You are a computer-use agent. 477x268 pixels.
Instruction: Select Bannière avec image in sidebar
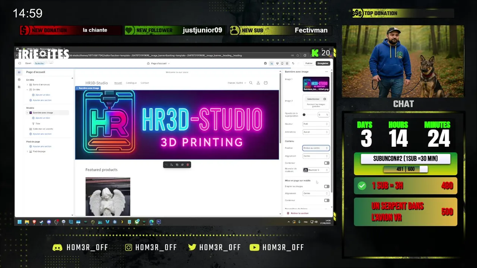(47, 113)
